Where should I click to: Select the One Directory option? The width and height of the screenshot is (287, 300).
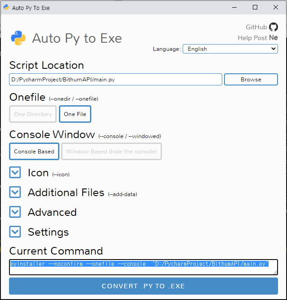click(x=33, y=114)
